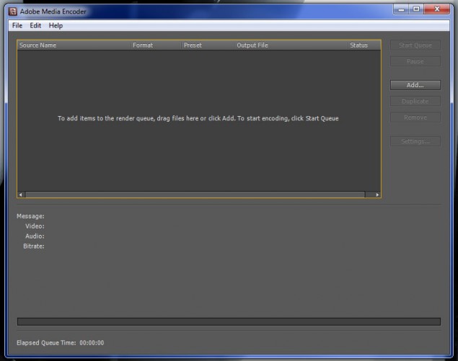This screenshot has width=458, height=361.
Task: Open the Edit menu
Action: (35, 25)
